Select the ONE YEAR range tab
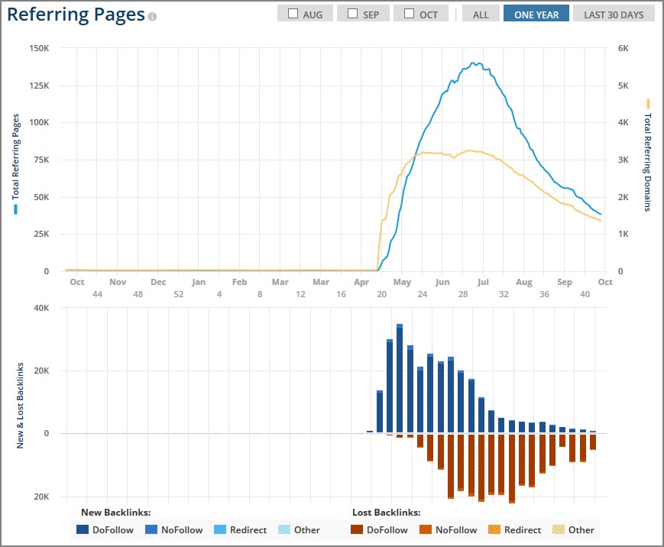The height and width of the screenshot is (547, 664). click(x=536, y=14)
